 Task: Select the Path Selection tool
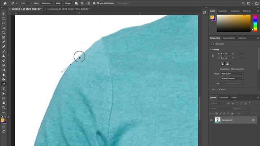(4, 94)
